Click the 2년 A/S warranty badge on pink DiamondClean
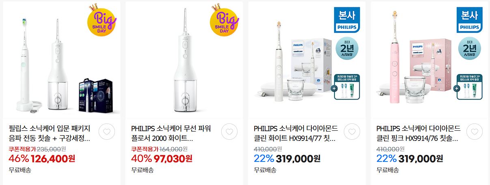 pos(470,49)
